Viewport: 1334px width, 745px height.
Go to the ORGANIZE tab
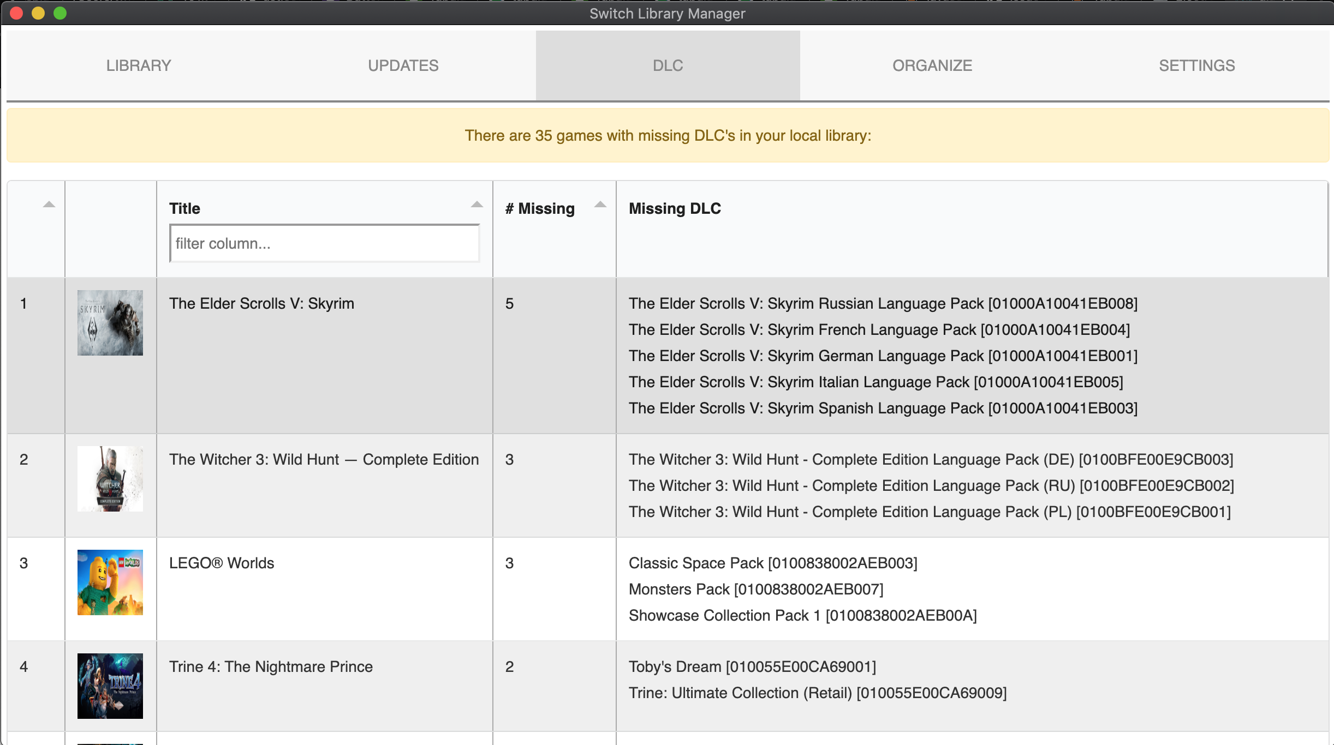pyautogui.click(x=932, y=65)
